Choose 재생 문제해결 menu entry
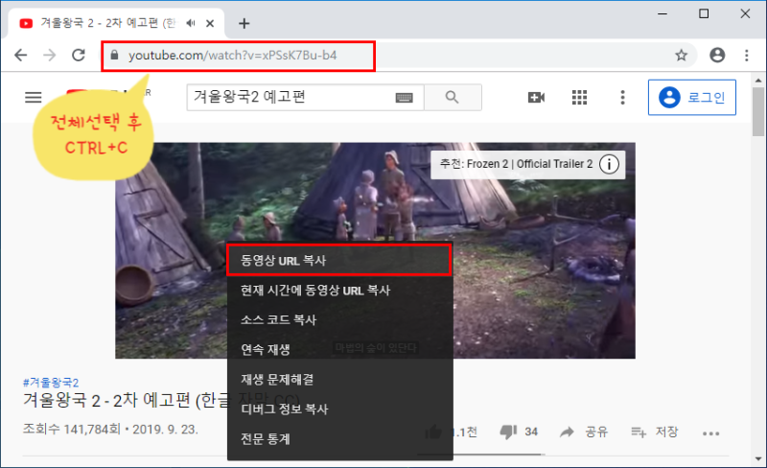767x468 pixels. (340, 380)
